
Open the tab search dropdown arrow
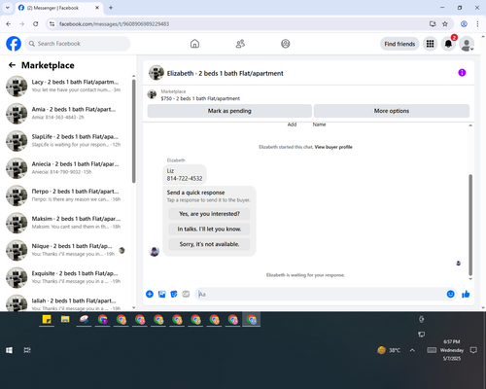pyautogui.click(x=8, y=8)
